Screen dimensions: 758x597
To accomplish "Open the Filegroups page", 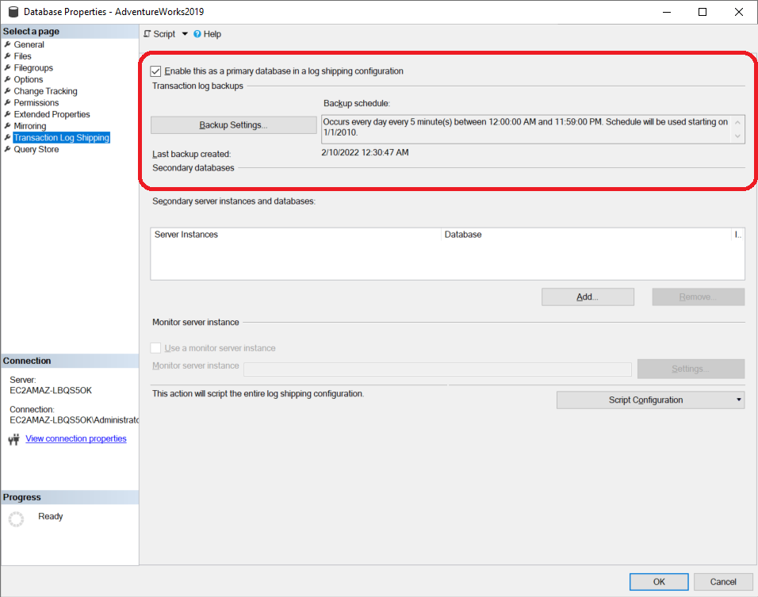I will (33, 67).
